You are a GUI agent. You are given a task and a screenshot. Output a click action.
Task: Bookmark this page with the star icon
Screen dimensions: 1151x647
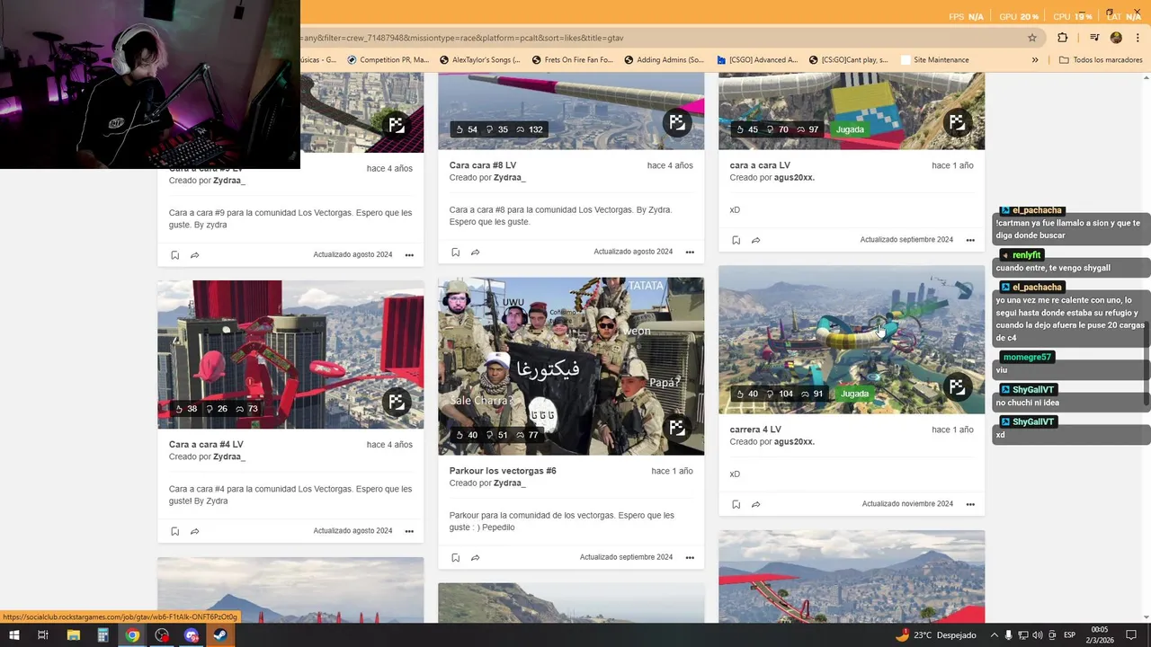coord(1032,38)
